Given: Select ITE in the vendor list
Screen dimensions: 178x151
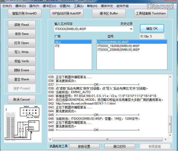Looking at the screenshot, I should click(57, 46).
